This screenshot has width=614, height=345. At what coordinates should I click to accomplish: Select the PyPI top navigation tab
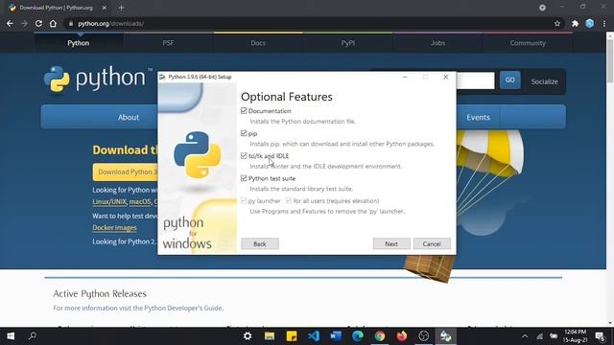pyautogui.click(x=347, y=43)
